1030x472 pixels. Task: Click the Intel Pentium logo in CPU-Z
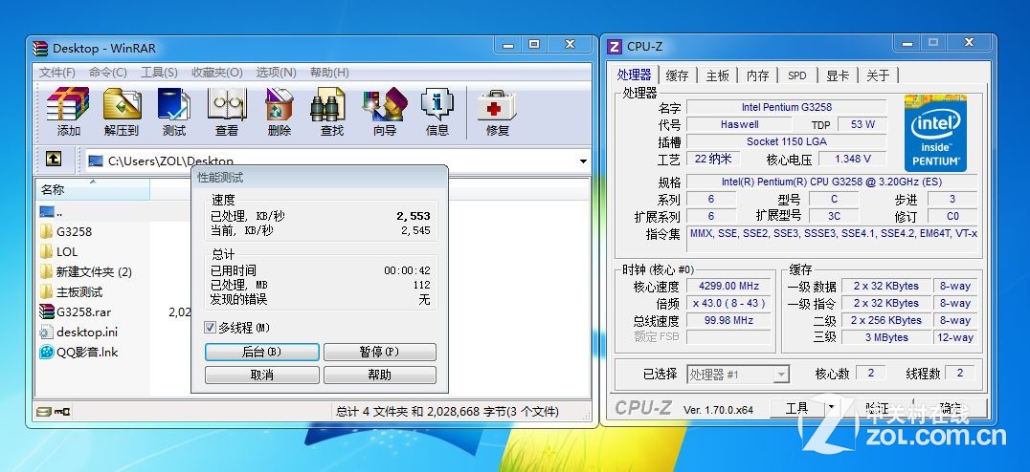coord(935,133)
